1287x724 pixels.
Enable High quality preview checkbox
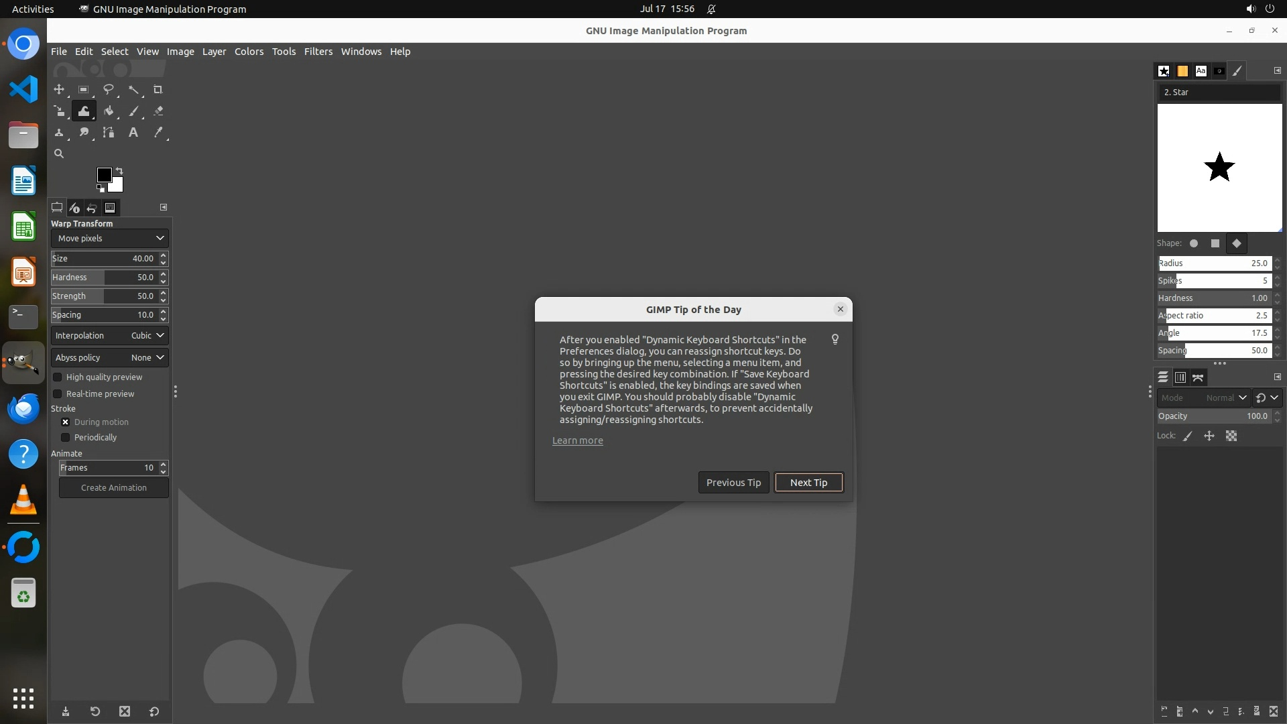[58, 377]
